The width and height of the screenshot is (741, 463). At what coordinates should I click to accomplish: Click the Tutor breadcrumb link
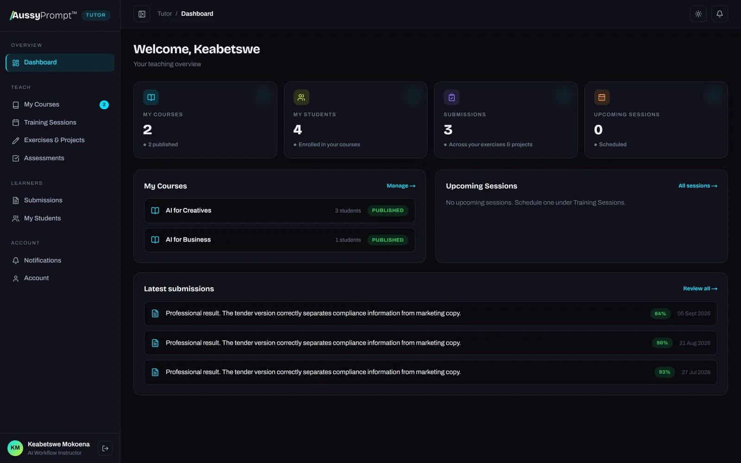(164, 14)
